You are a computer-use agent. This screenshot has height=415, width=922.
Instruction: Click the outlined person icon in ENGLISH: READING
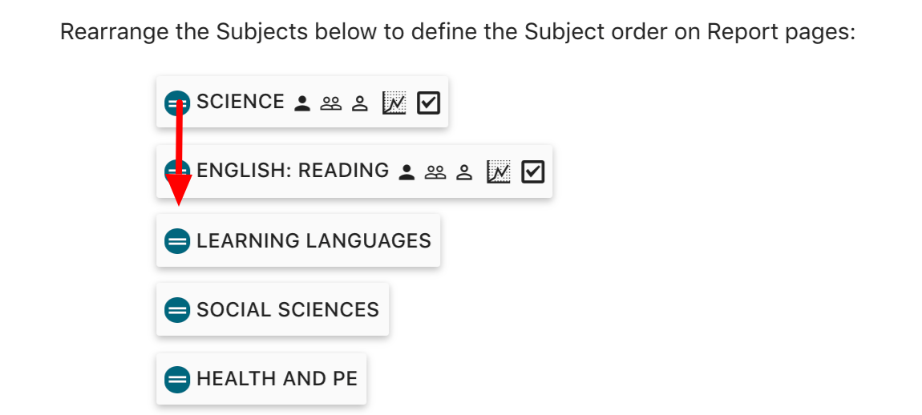(x=464, y=172)
